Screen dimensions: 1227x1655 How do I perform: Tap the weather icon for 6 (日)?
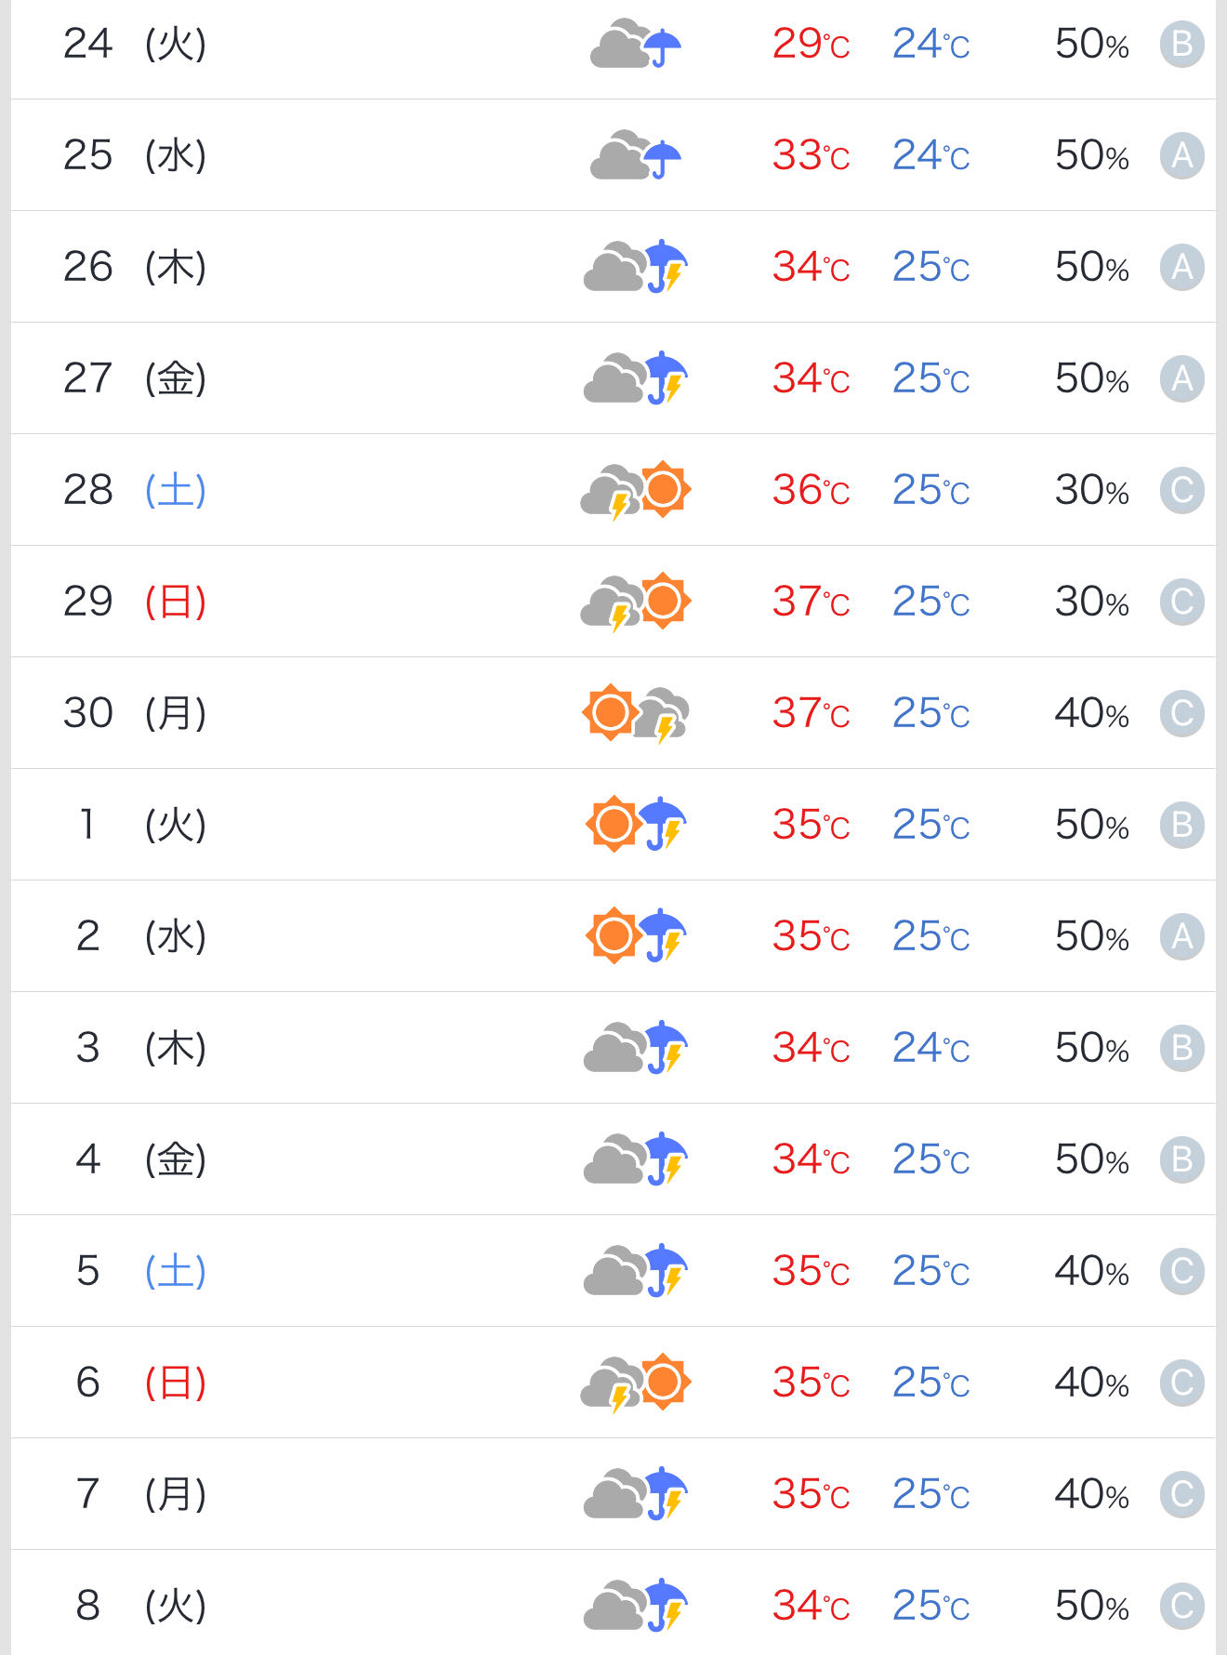pyautogui.click(x=636, y=1383)
